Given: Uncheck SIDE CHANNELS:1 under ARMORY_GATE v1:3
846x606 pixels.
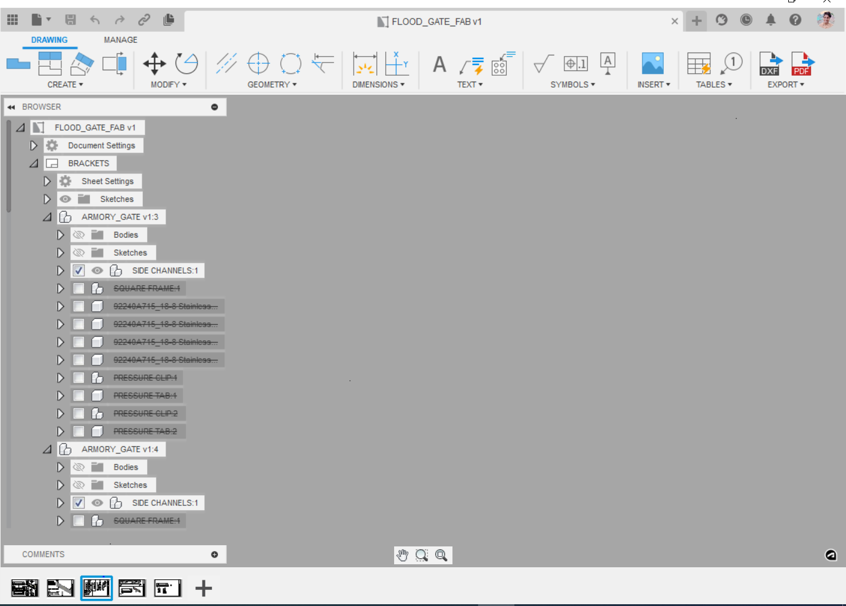Looking at the screenshot, I should [78, 270].
